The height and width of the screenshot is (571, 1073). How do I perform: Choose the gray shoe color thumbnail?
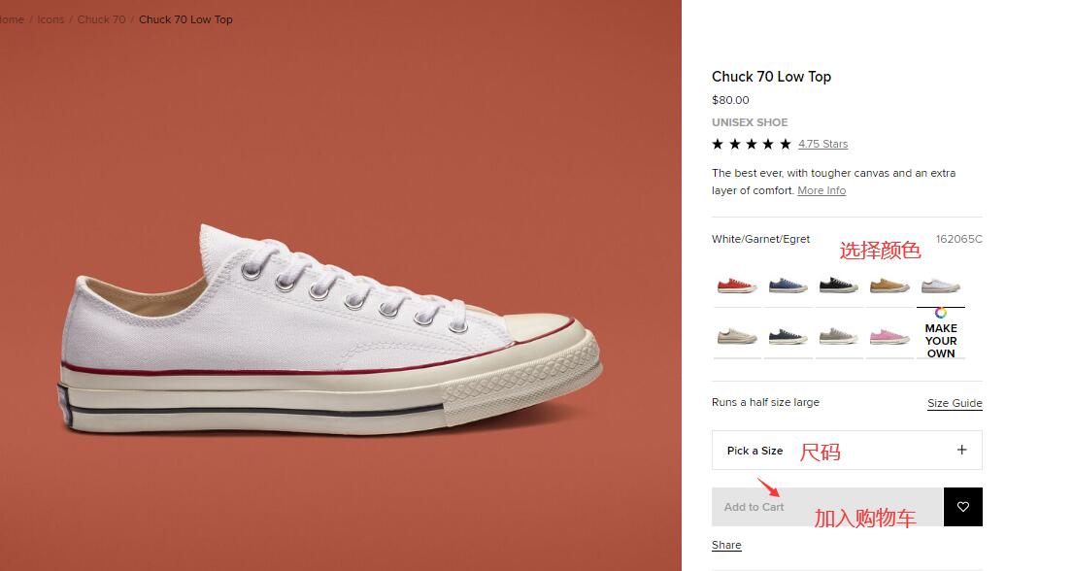point(838,337)
